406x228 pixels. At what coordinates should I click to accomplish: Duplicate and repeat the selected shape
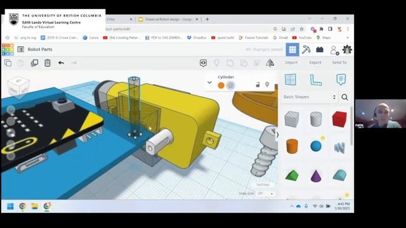34,63
